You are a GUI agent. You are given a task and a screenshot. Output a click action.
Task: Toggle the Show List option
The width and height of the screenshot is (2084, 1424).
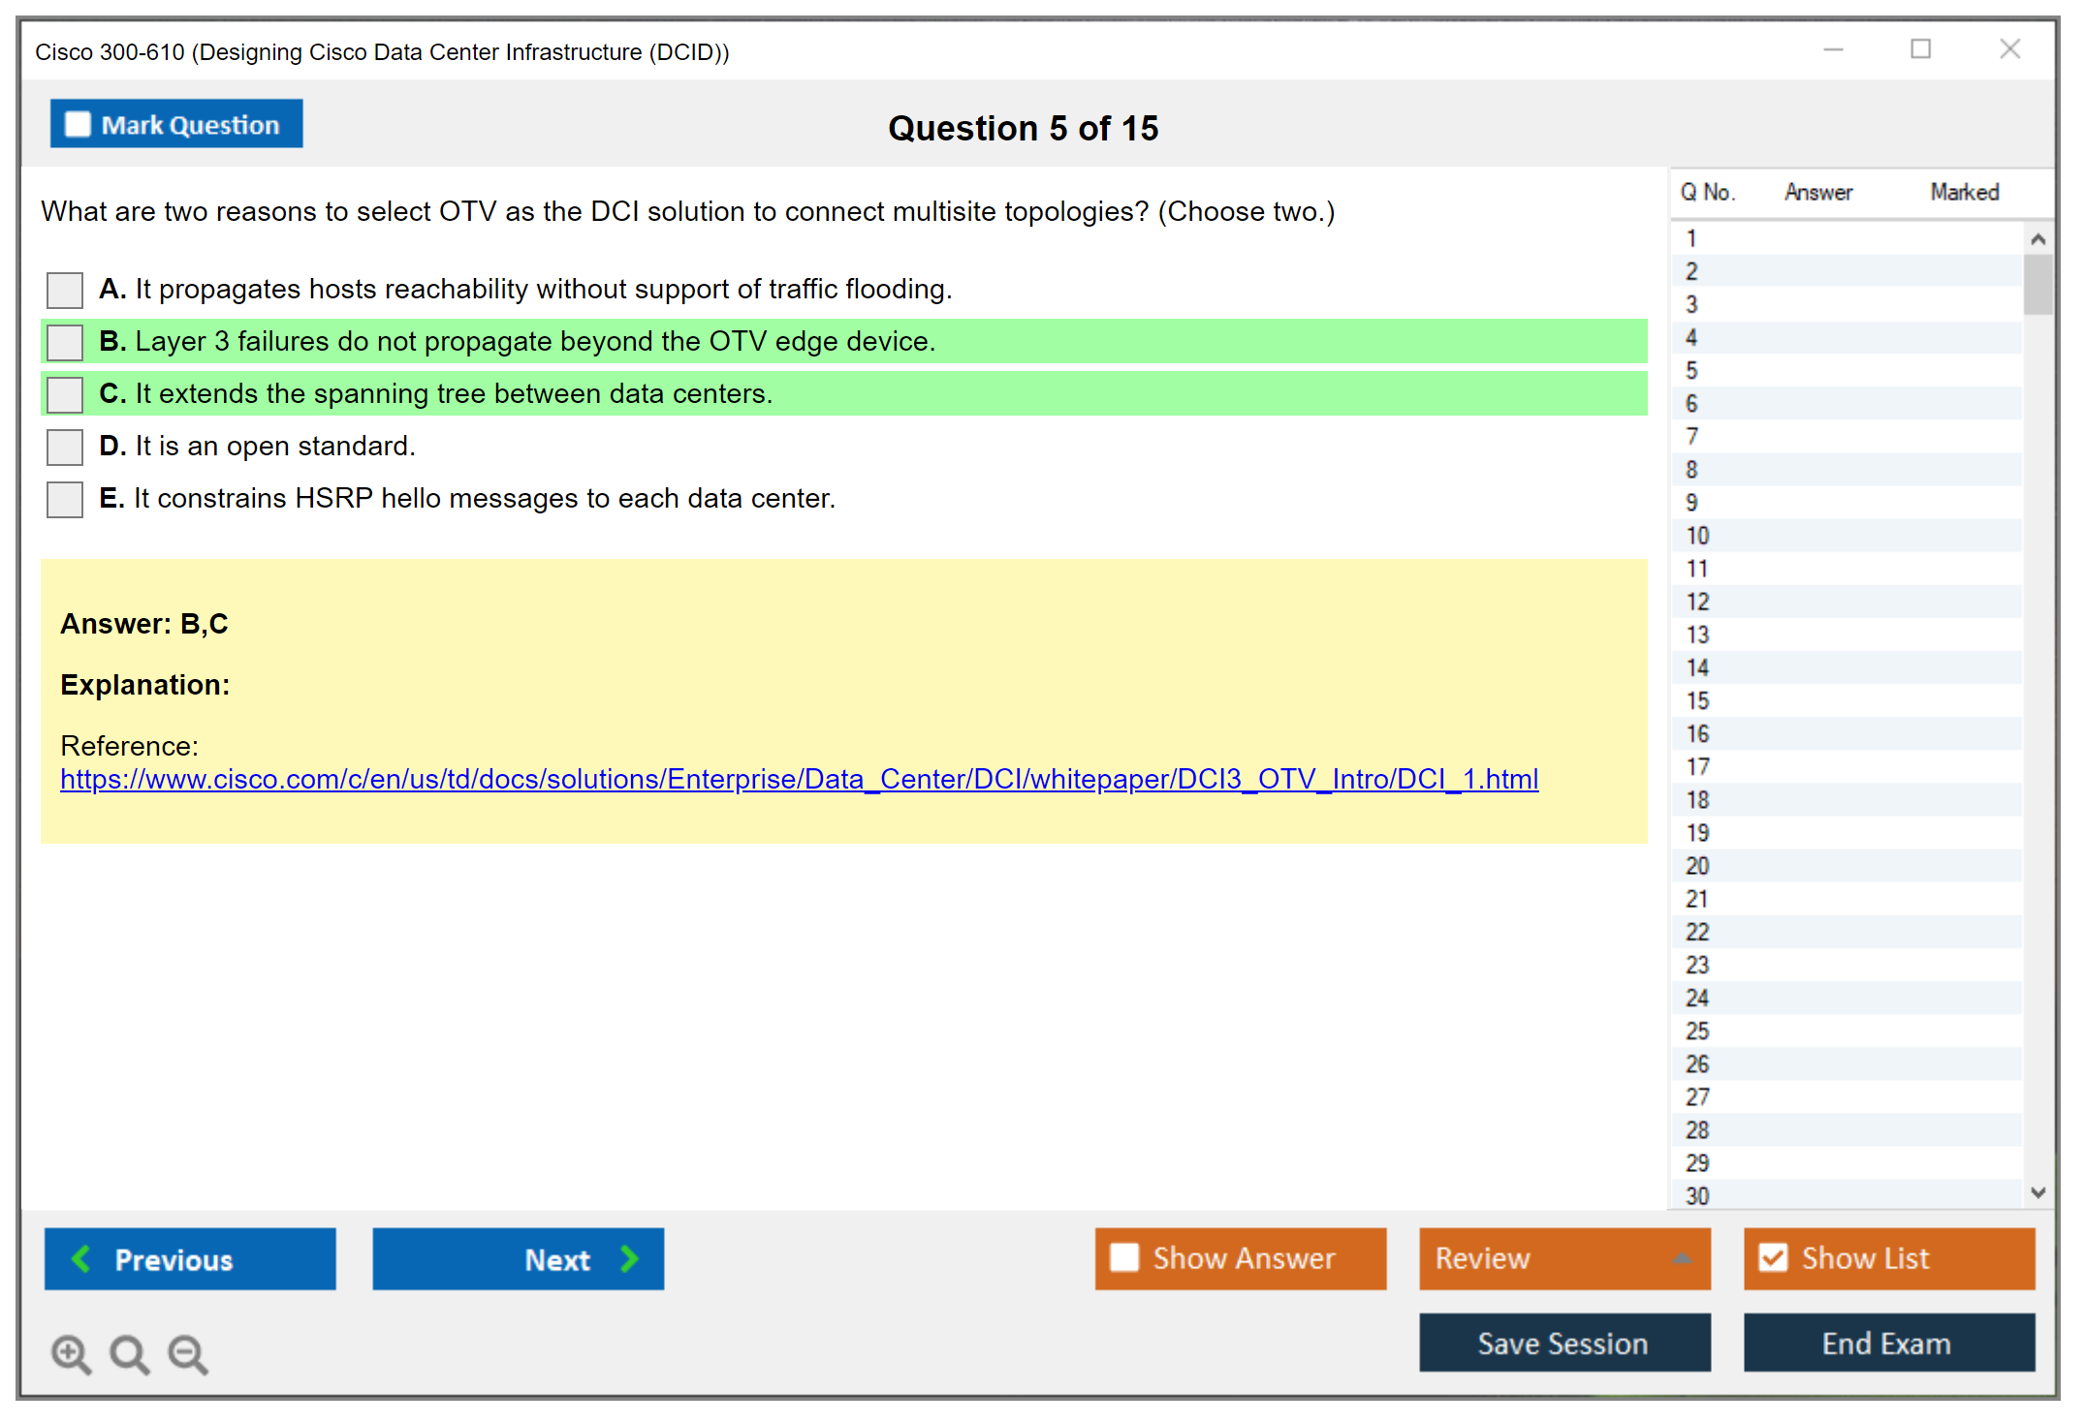pos(1773,1257)
